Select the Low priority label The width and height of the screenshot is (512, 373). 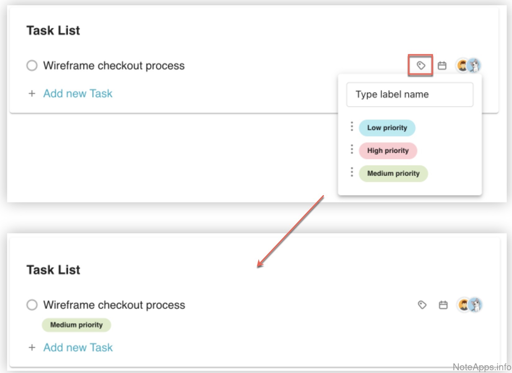point(387,128)
